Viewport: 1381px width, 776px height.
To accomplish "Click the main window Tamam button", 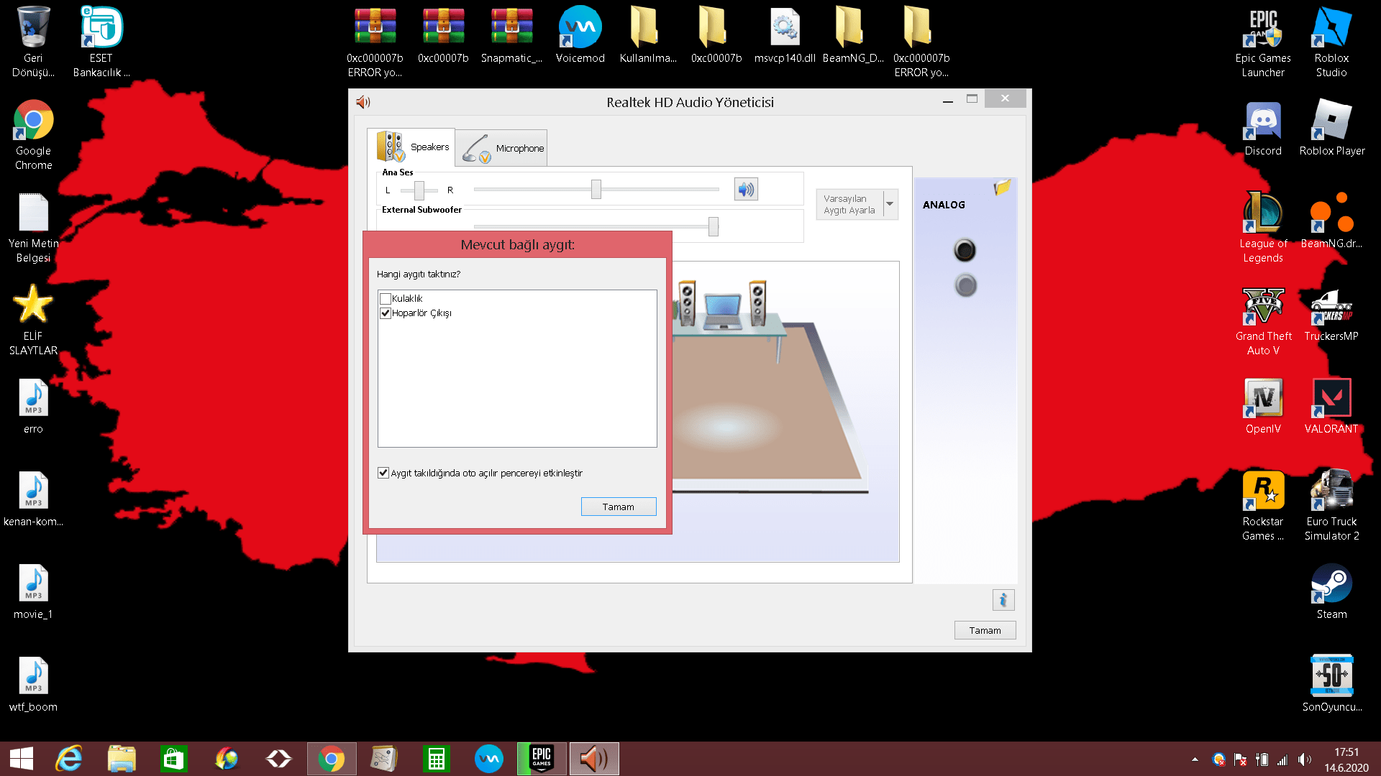I will (985, 630).
